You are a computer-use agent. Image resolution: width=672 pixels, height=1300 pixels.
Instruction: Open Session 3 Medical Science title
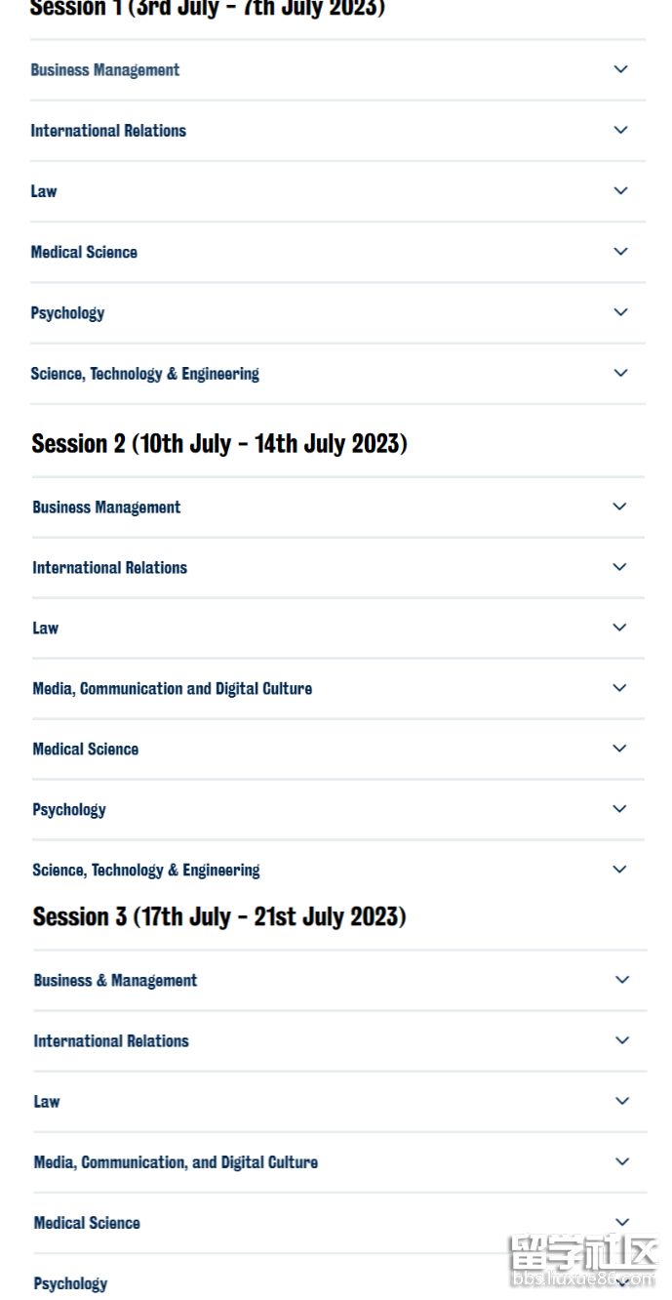coord(87,1223)
